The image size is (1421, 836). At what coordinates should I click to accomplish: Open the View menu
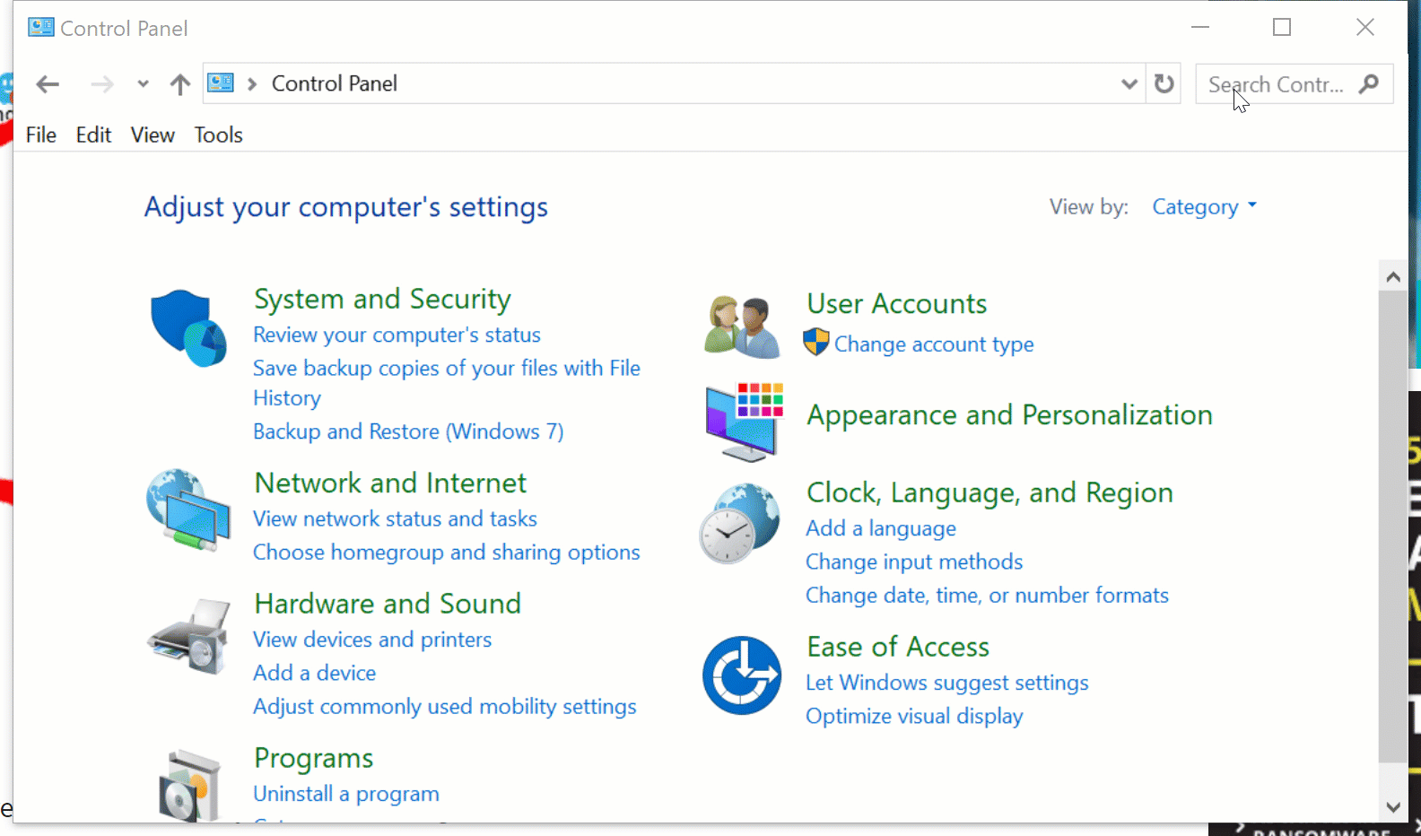(153, 135)
